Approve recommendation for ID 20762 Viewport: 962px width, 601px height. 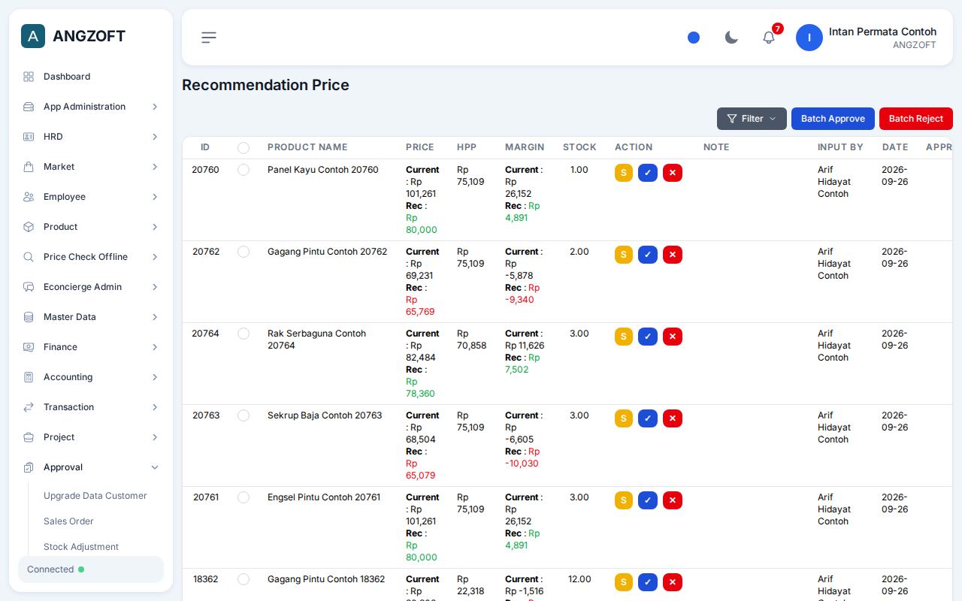point(648,255)
